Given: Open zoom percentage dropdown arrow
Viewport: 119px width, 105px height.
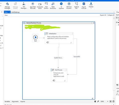Looking at the screenshot, I should (x=108, y=101).
